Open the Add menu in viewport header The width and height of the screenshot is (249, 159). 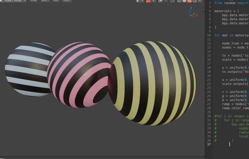(56, 1)
